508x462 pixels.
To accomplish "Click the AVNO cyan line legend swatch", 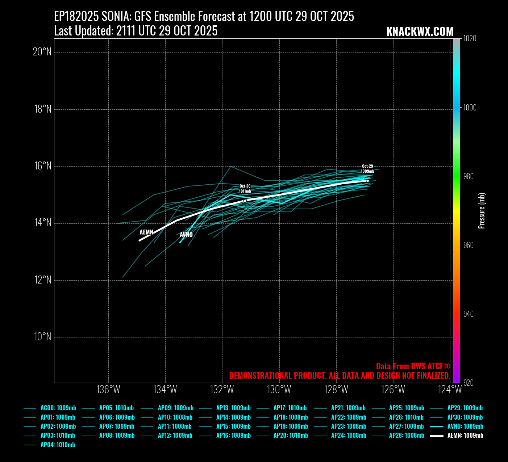I will click(x=437, y=427).
